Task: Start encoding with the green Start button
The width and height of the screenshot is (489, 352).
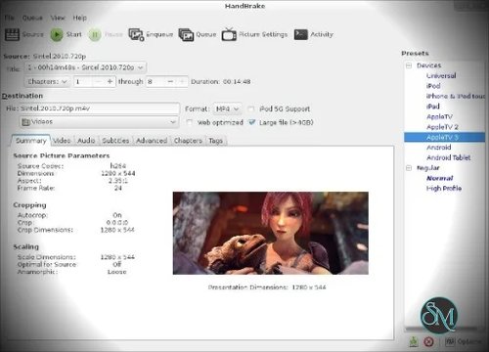Action: coord(66,34)
